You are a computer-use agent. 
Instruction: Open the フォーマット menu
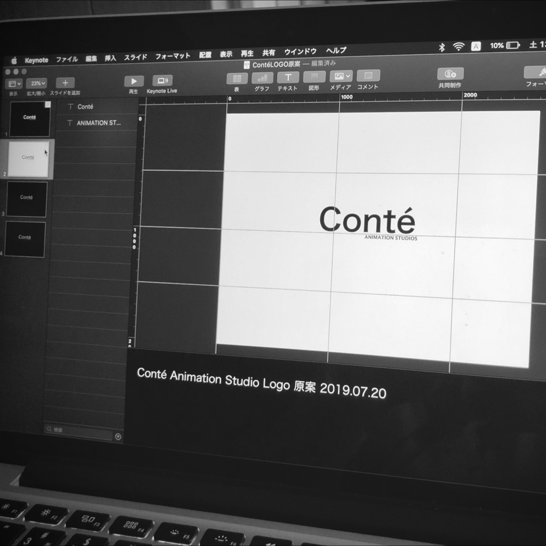coord(173,56)
